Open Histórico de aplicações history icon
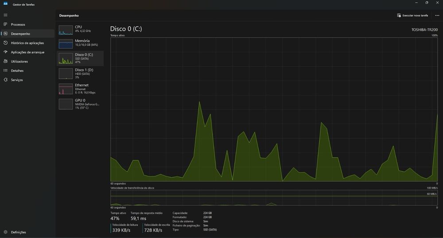 (x=5, y=43)
